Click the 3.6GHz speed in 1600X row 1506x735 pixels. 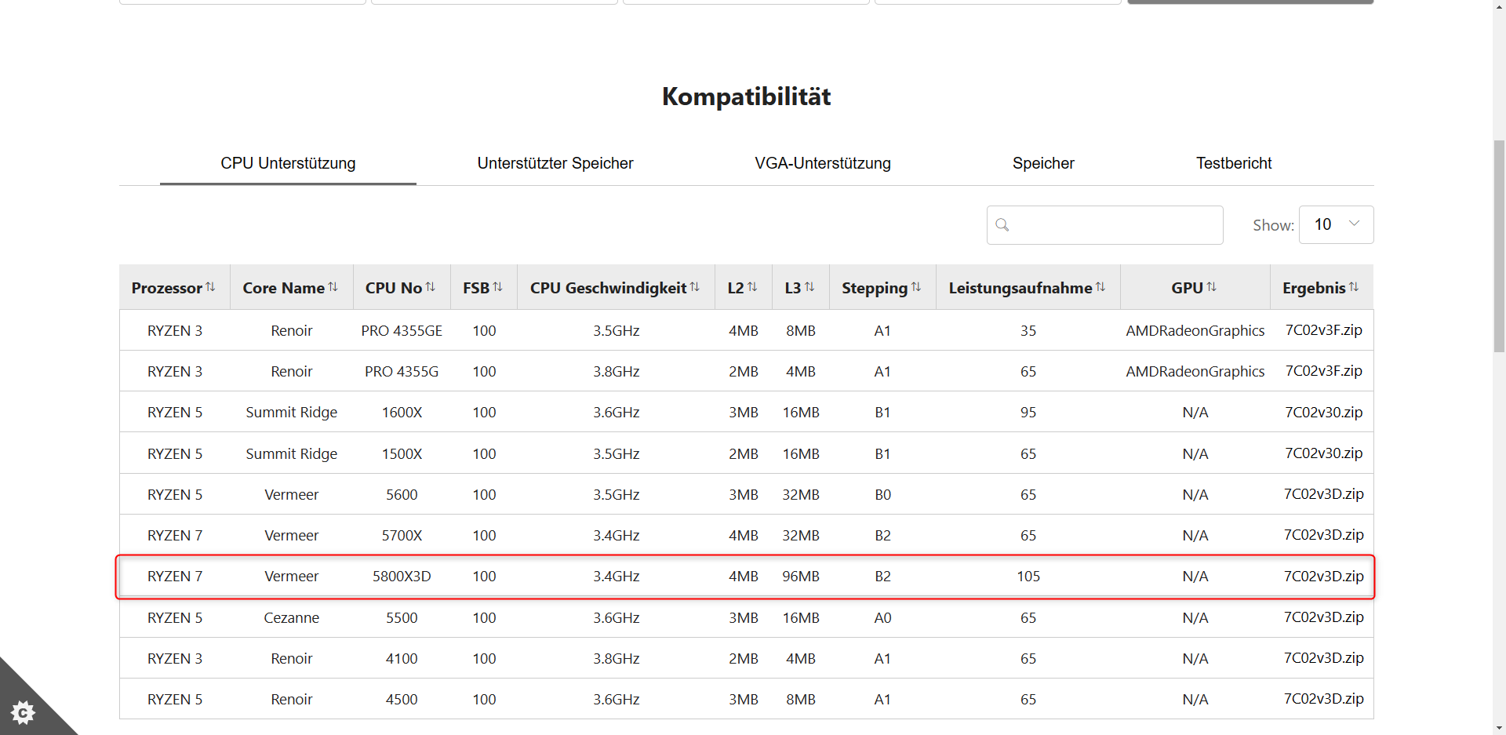(x=617, y=412)
